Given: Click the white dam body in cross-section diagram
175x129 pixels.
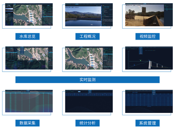Looking at the screenshot, I should click(150, 65).
